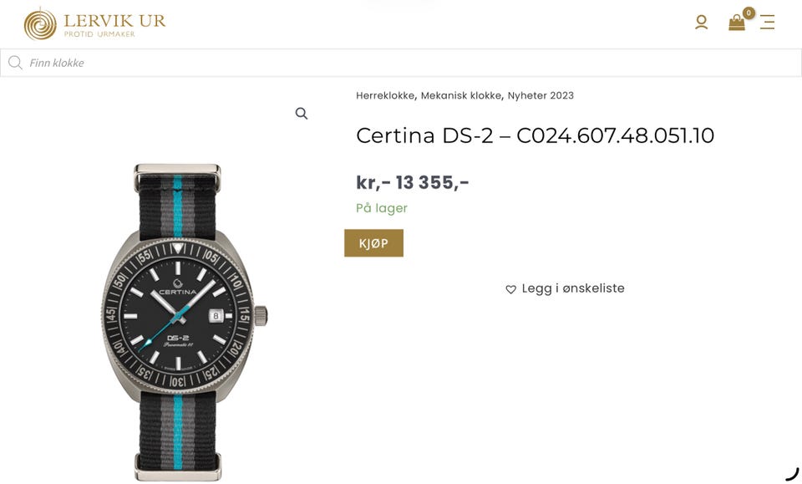Click the På lager stock status
The height and width of the screenshot is (484, 802).
tap(382, 208)
